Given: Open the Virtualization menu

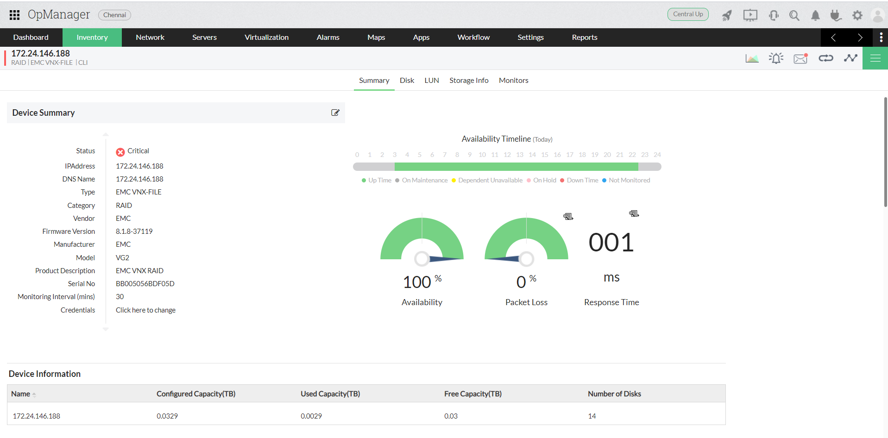Looking at the screenshot, I should 267,38.
